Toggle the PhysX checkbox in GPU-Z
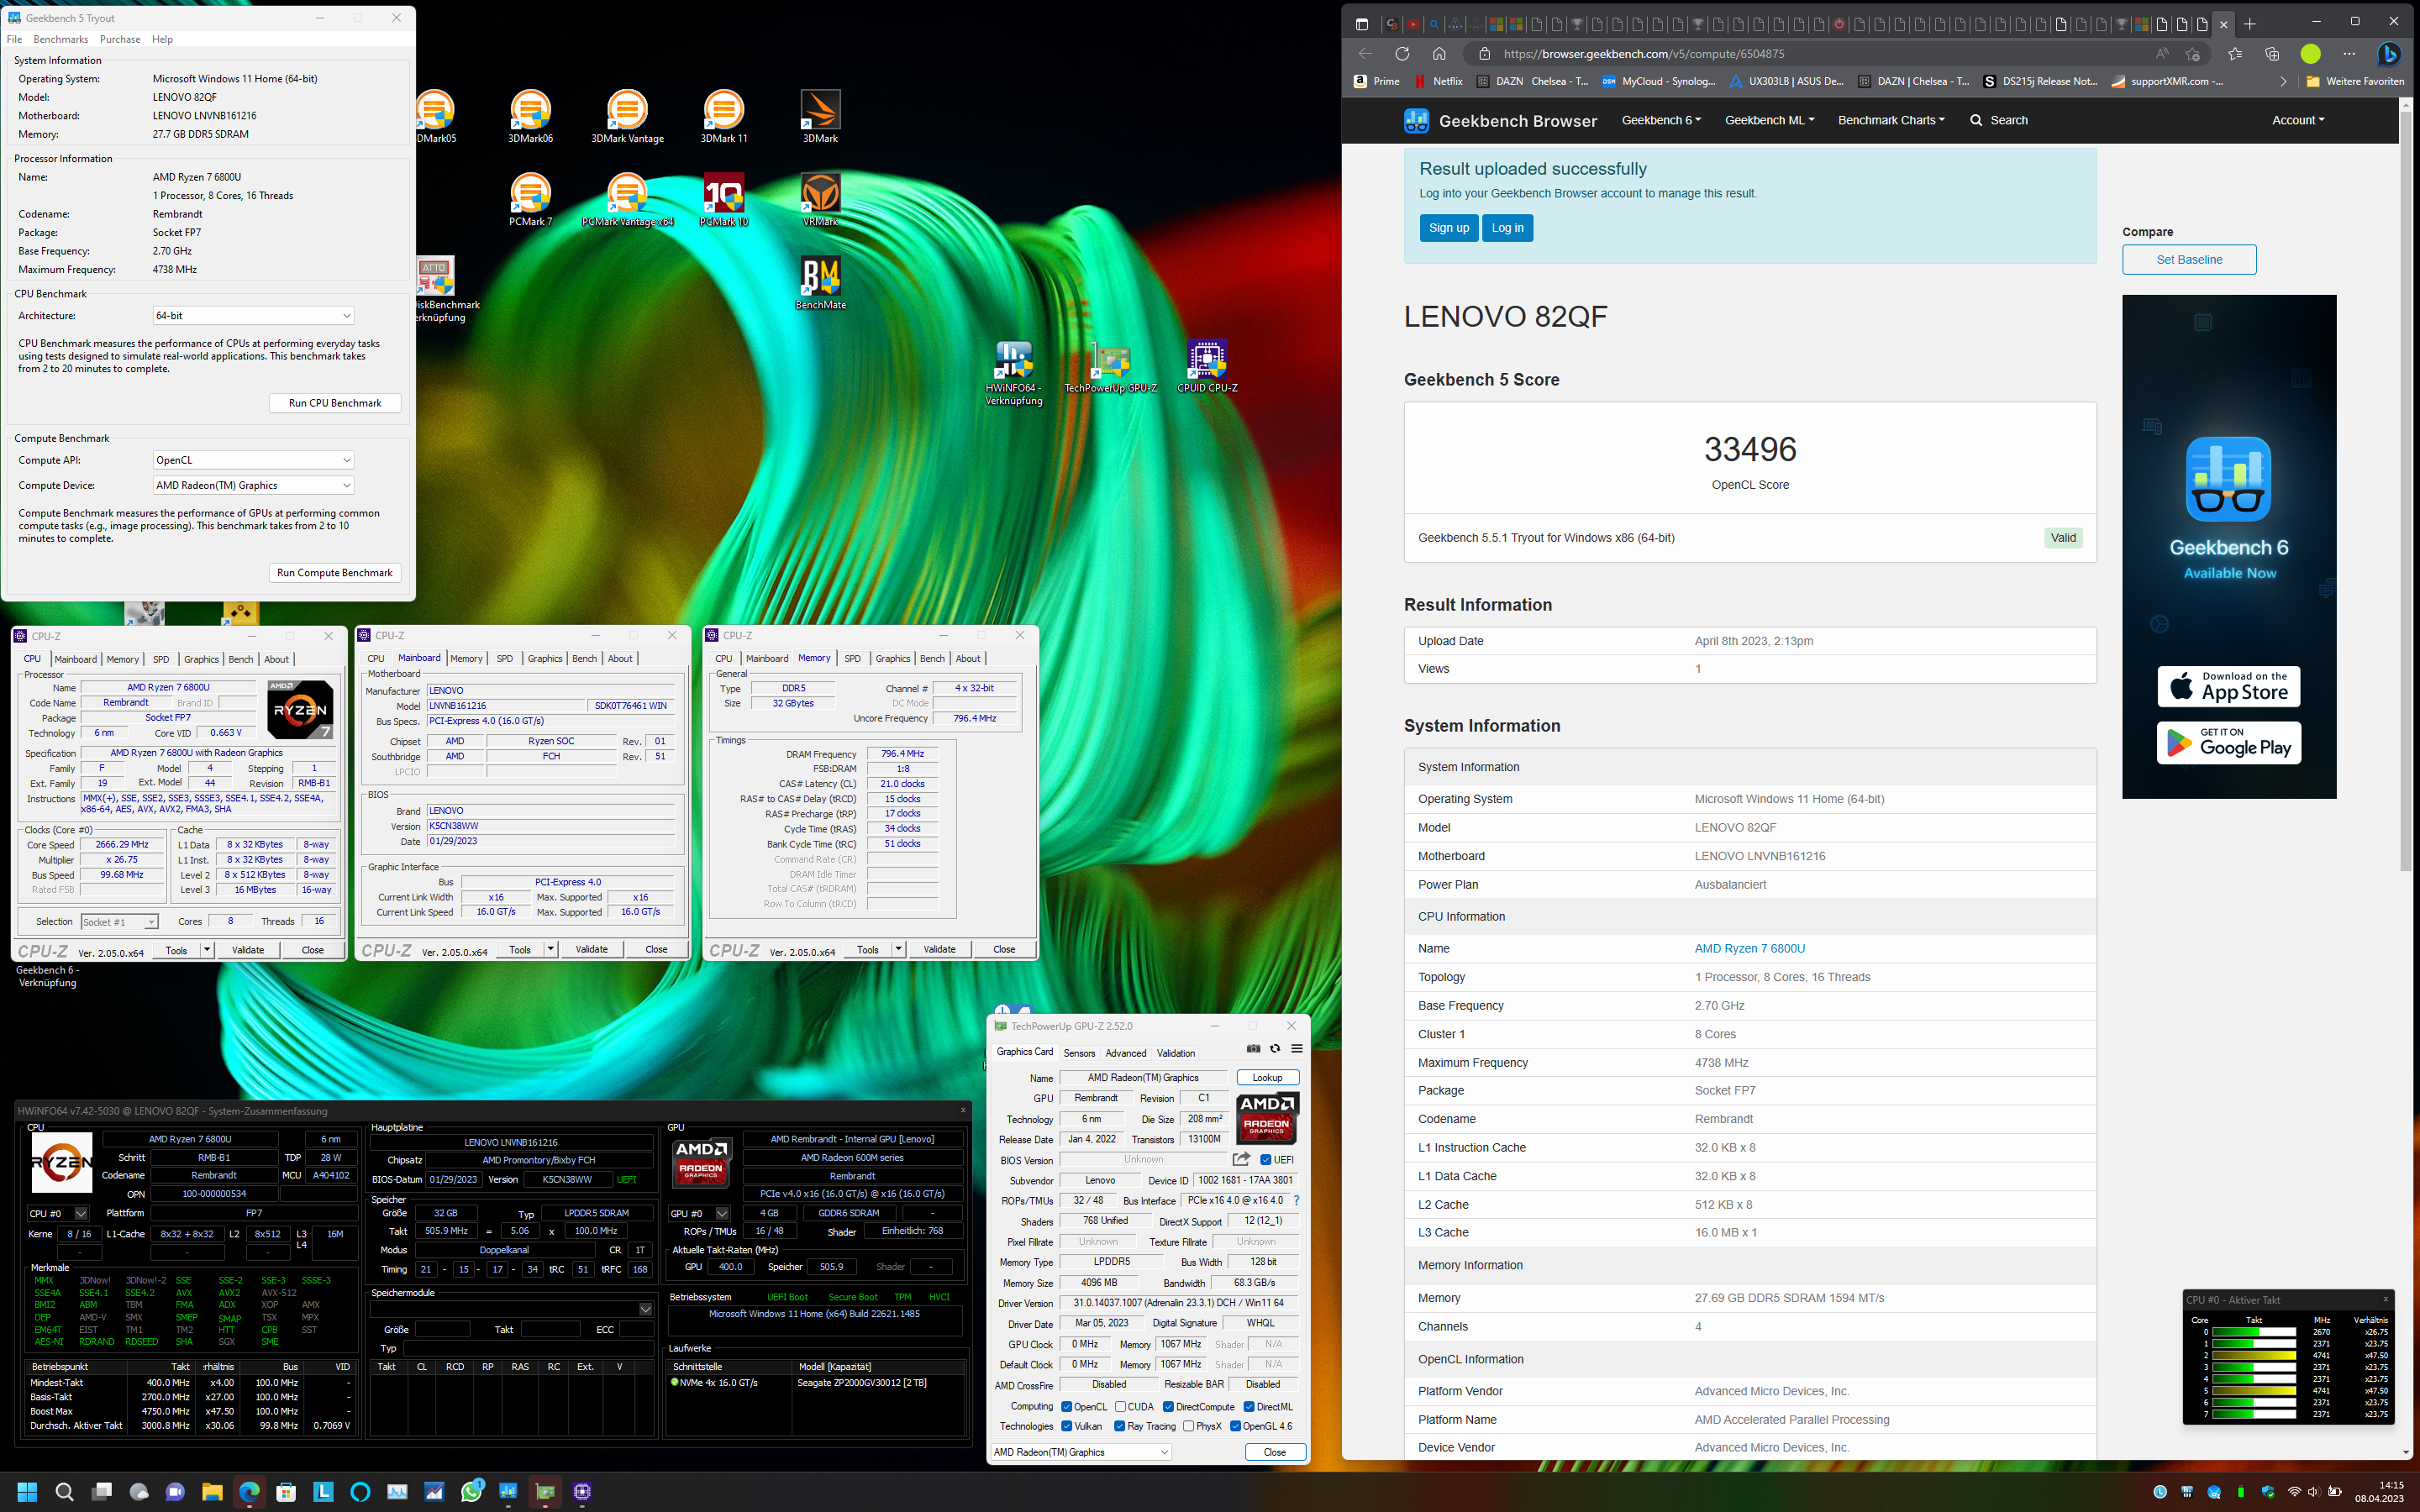2420x1512 pixels. [x=1188, y=1426]
